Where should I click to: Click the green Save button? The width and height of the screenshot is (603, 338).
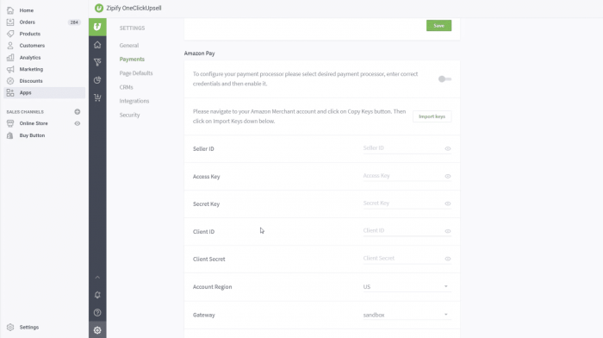pyautogui.click(x=438, y=25)
